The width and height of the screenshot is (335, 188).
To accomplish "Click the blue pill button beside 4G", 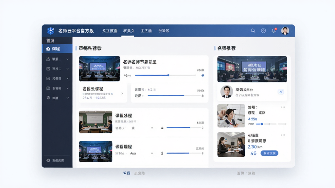I will point(269,153).
